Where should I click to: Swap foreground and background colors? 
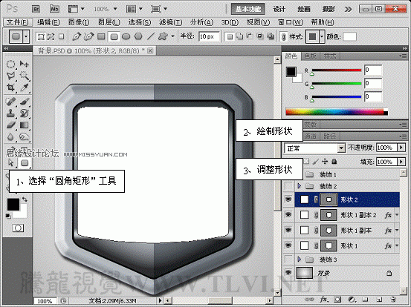point(25,199)
